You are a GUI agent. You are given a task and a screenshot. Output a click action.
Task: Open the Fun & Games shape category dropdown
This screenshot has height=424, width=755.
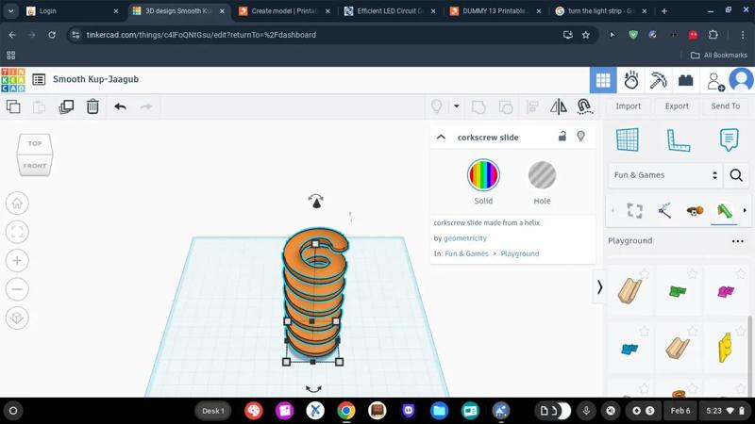[x=665, y=175]
